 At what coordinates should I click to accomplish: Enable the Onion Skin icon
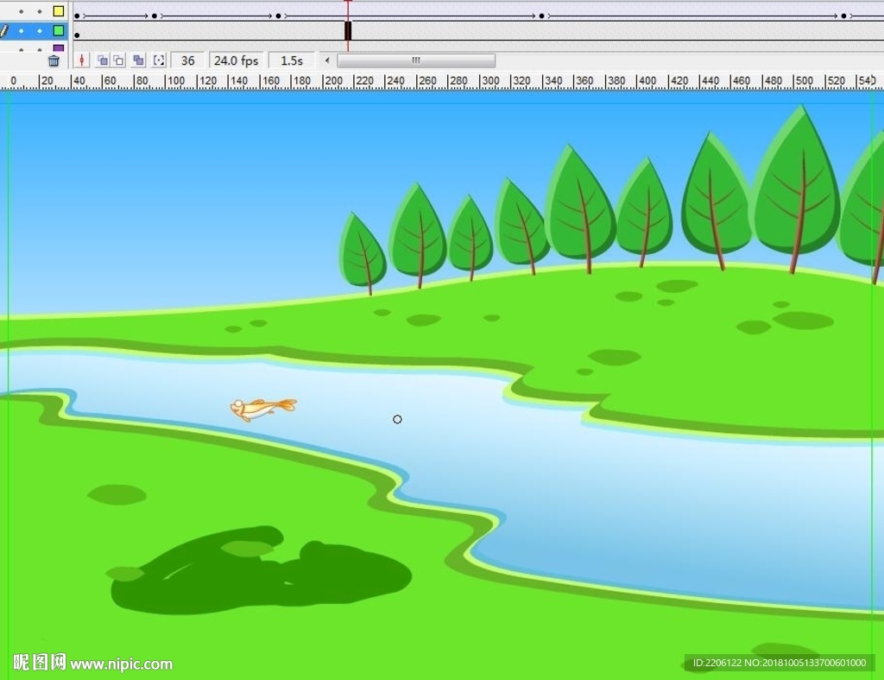point(102,60)
